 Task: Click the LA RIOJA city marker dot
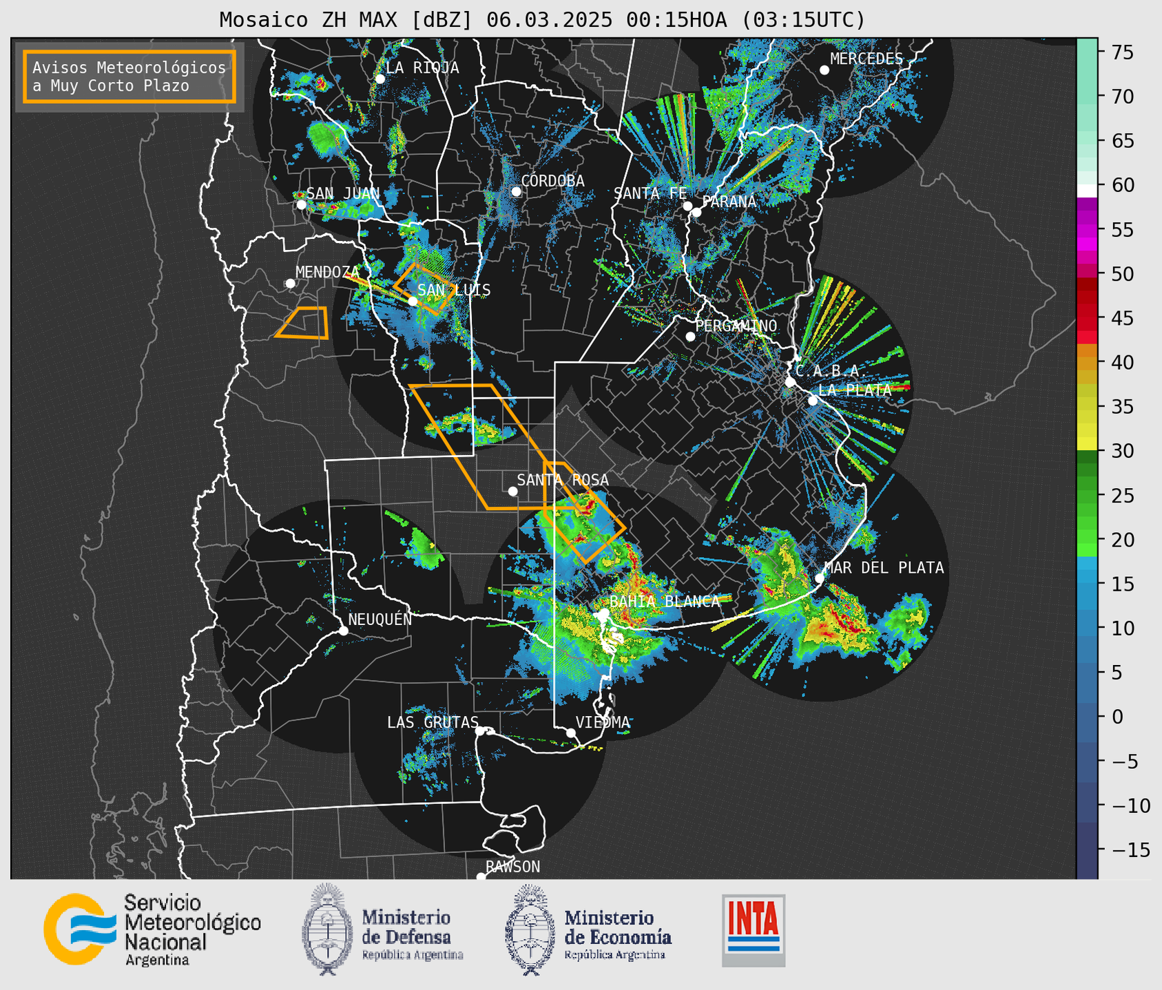[x=380, y=78]
